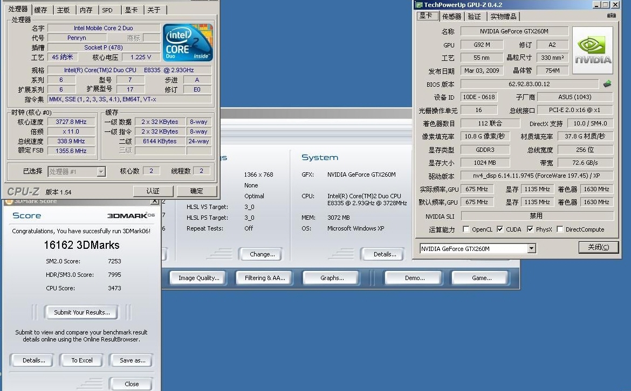This screenshot has height=391, width=631.
Task: Click Submit Your Results button
Action: [x=81, y=312]
